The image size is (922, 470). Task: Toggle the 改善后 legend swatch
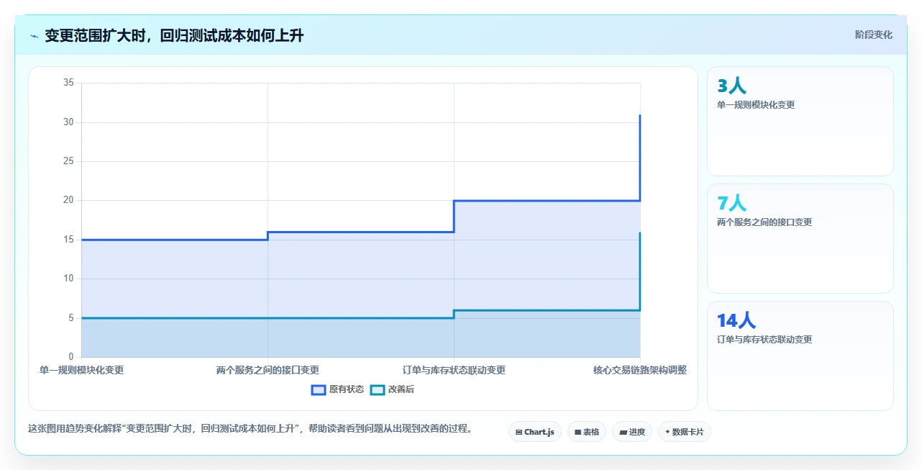(x=378, y=389)
